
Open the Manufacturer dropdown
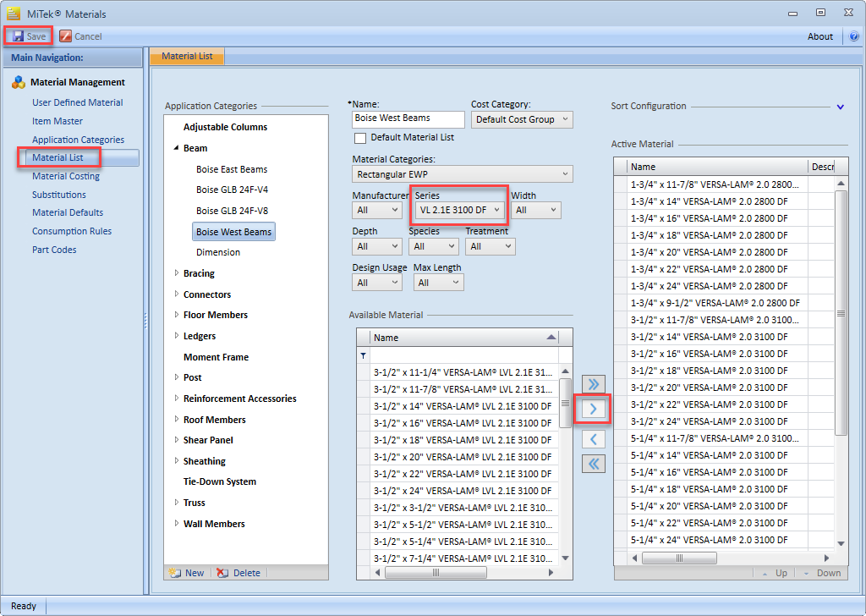376,210
